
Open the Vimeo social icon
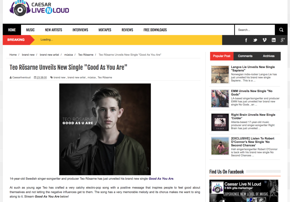[265, 40]
